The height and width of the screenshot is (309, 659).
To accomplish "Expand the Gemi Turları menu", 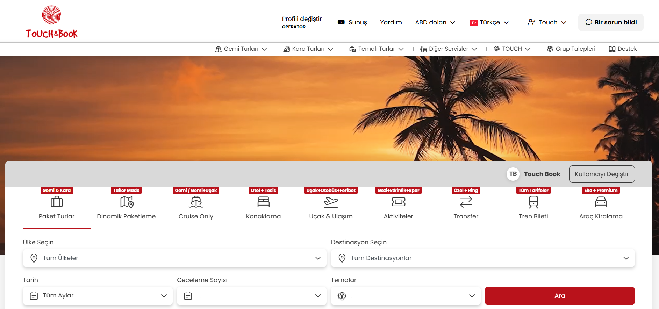I will click(241, 49).
